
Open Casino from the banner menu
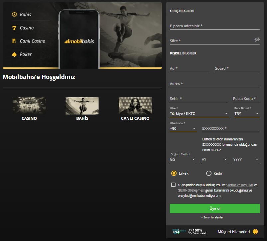[27, 28]
